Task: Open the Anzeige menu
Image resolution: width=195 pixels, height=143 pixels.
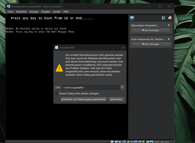Action: [x=34, y=12]
